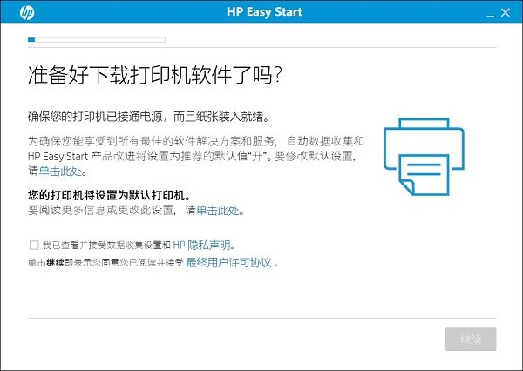Open the HP 隐私声明 link
523x371 pixels.
point(201,246)
